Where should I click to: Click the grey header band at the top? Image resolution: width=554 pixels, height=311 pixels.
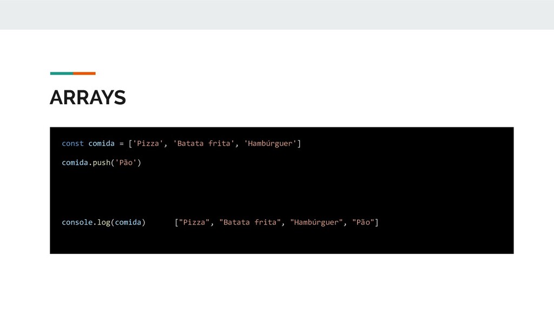[x=277, y=15]
